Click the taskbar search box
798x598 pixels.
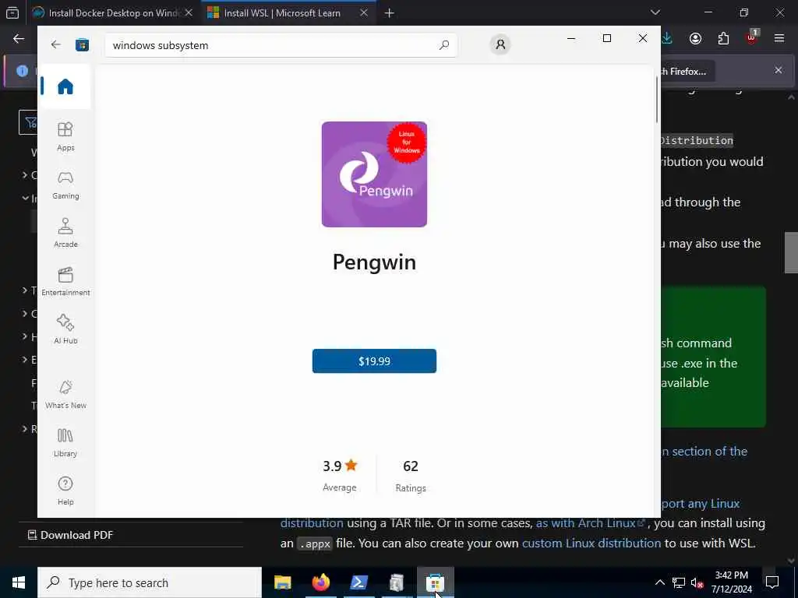coord(150,582)
